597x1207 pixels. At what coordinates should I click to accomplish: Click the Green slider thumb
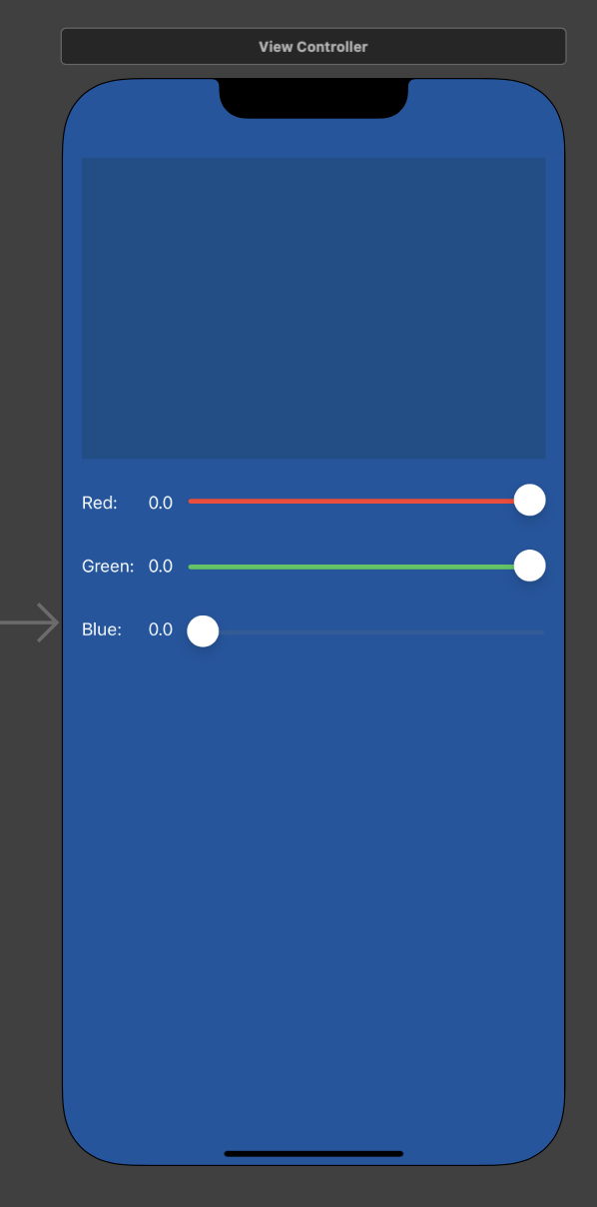(x=529, y=565)
